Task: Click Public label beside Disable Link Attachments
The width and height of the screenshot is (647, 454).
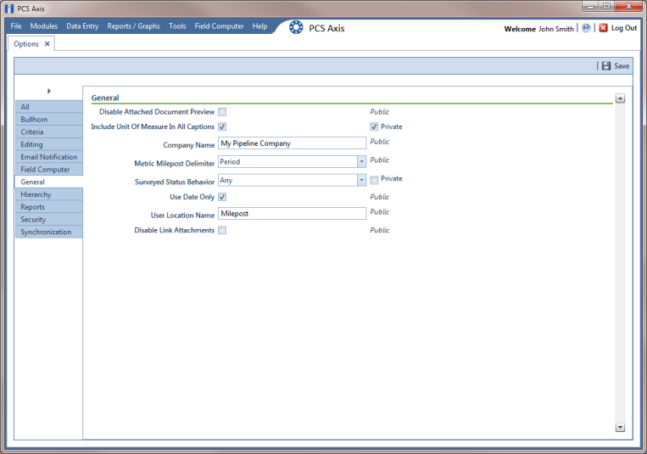Action: coord(380,231)
